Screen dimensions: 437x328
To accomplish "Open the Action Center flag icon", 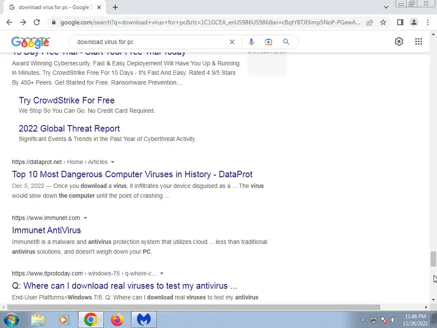I will (384, 320).
